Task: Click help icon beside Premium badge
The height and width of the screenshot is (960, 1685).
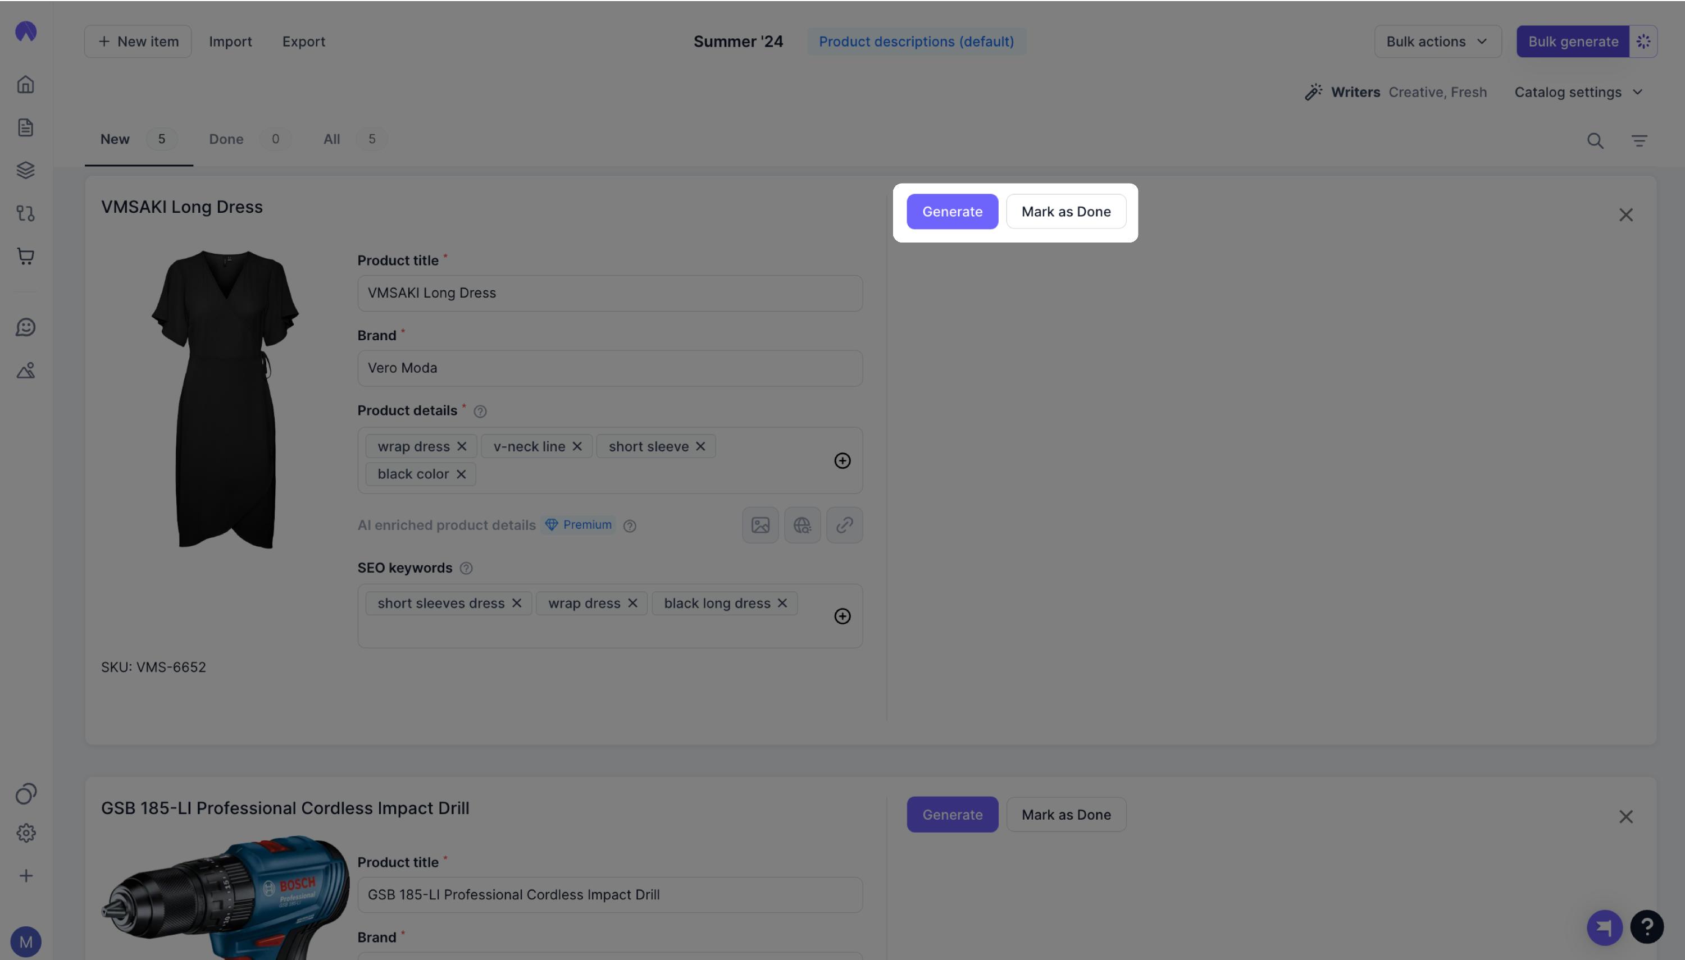Action: coord(630,525)
